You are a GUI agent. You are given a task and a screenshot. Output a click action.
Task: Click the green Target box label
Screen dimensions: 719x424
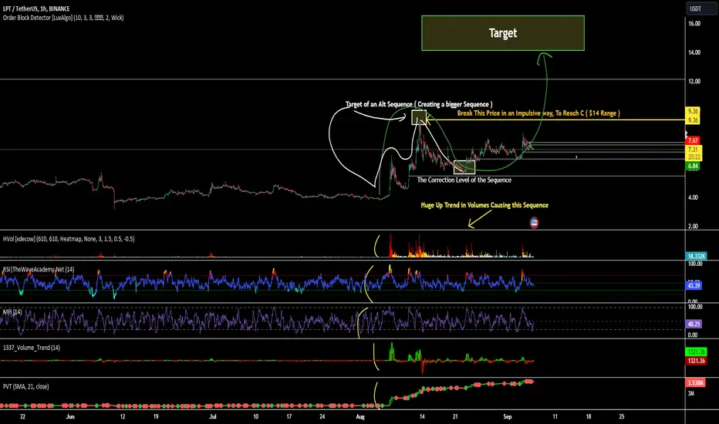click(x=502, y=33)
